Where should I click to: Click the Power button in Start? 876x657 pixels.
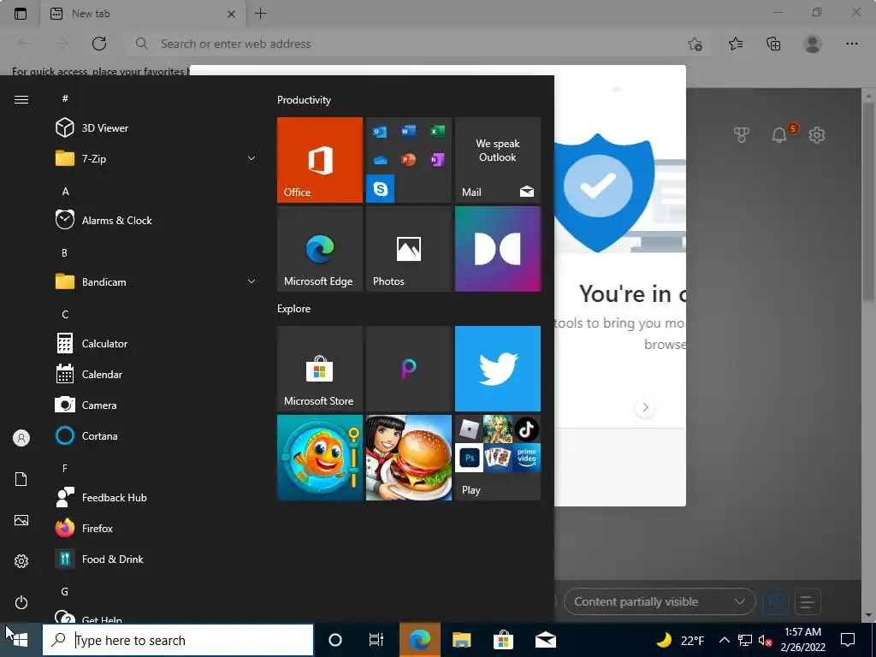(x=21, y=602)
